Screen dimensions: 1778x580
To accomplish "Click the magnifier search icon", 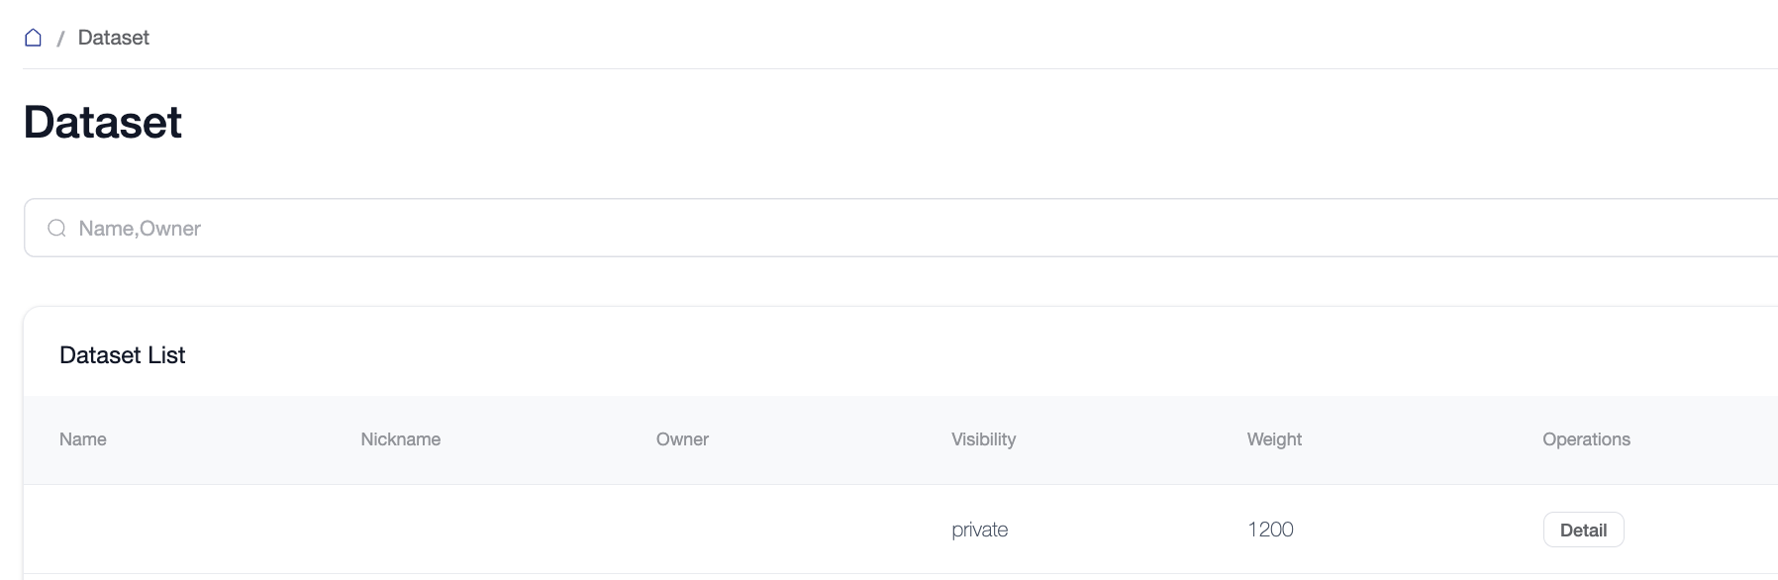I will click(x=57, y=229).
